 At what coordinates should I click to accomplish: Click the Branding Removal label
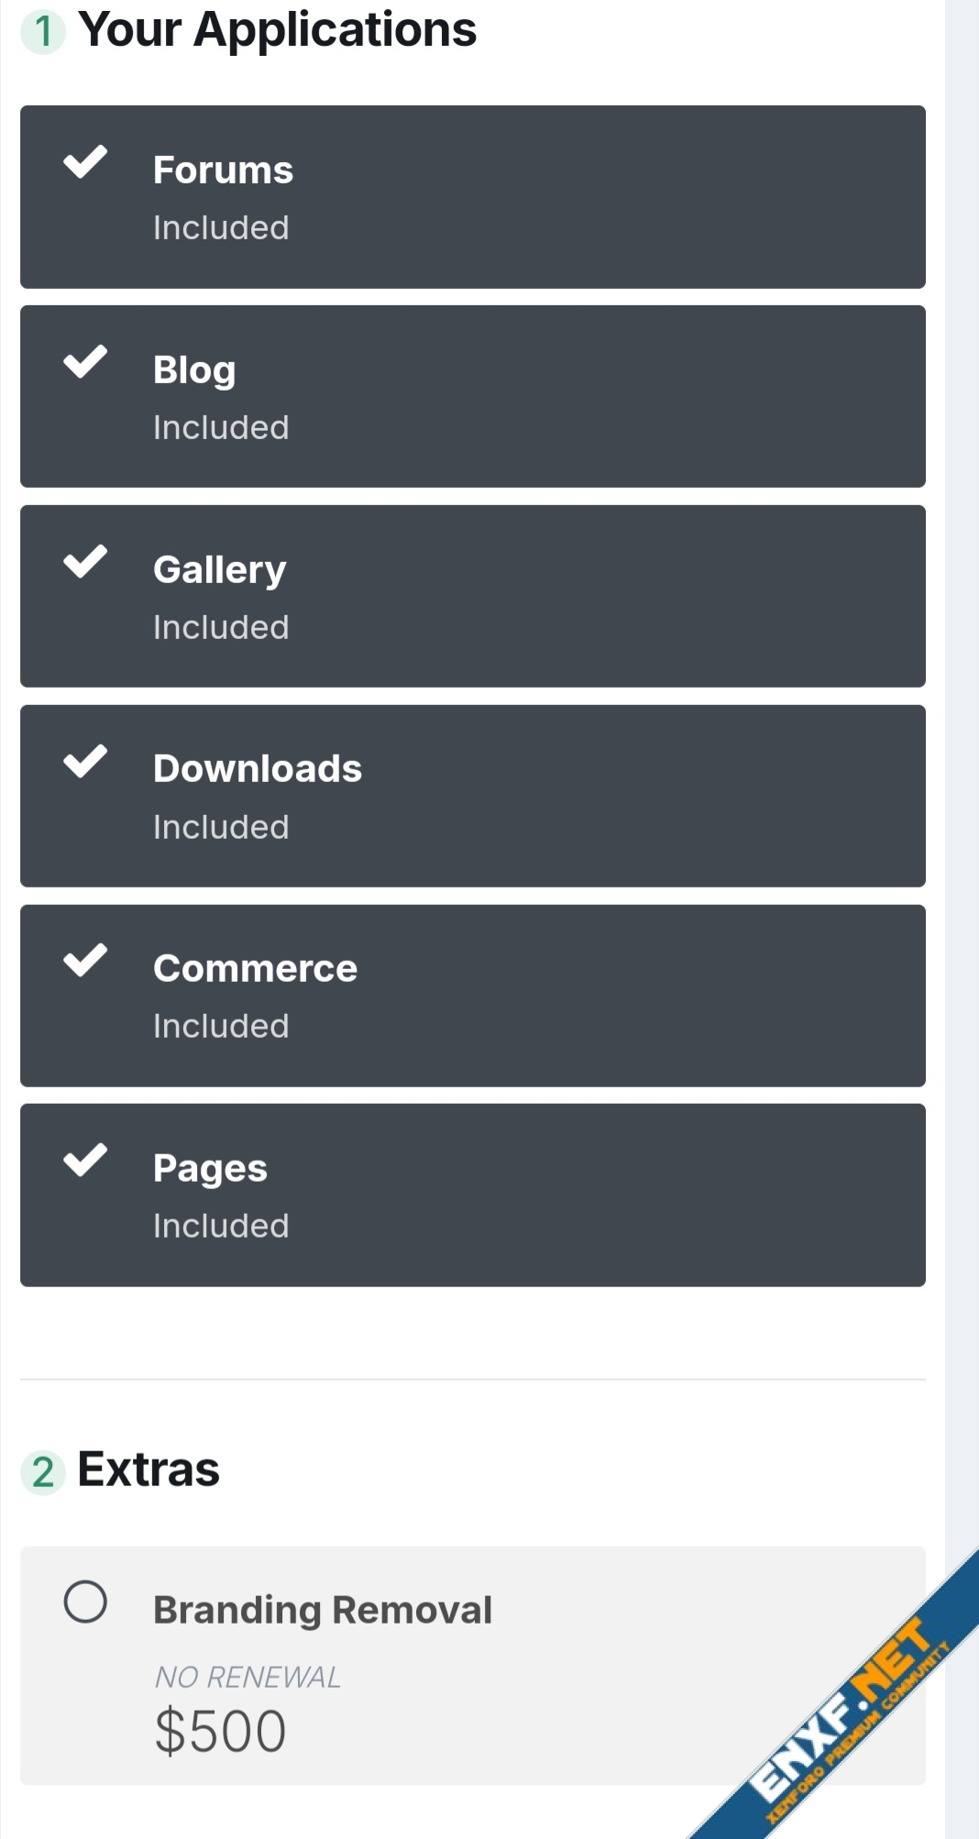click(x=323, y=1610)
